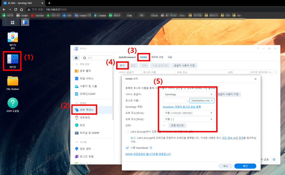Click the browser back arrow
The image size is (285, 175).
tap(4, 9)
